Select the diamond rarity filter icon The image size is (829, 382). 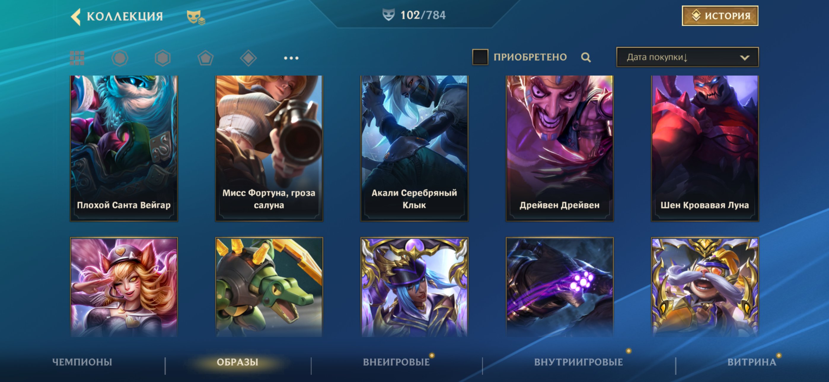pyautogui.click(x=248, y=58)
